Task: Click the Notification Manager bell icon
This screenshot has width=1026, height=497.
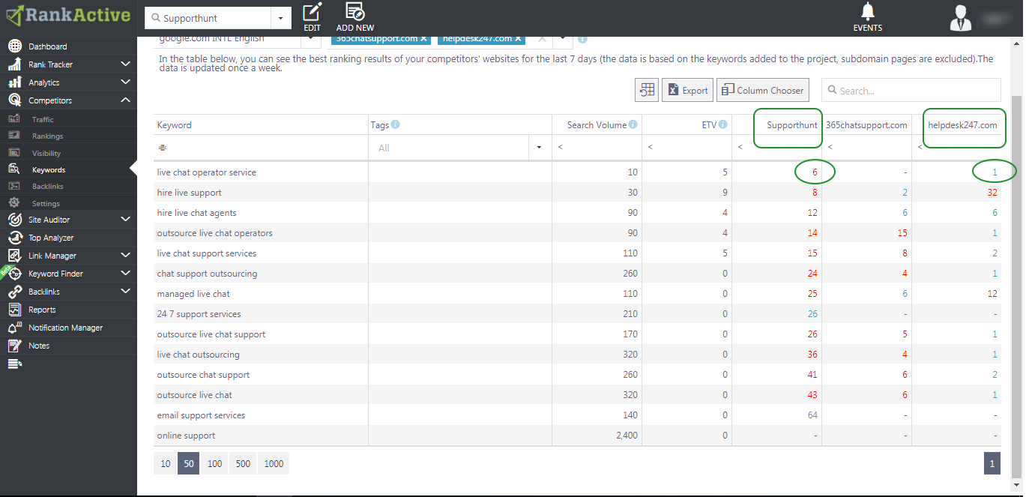Action: click(x=15, y=328)
